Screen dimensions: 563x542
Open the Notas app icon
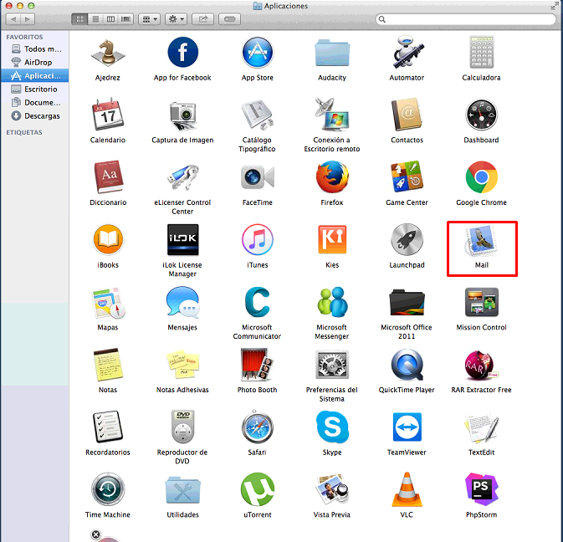pyautogui.click(x=108, y=365)
